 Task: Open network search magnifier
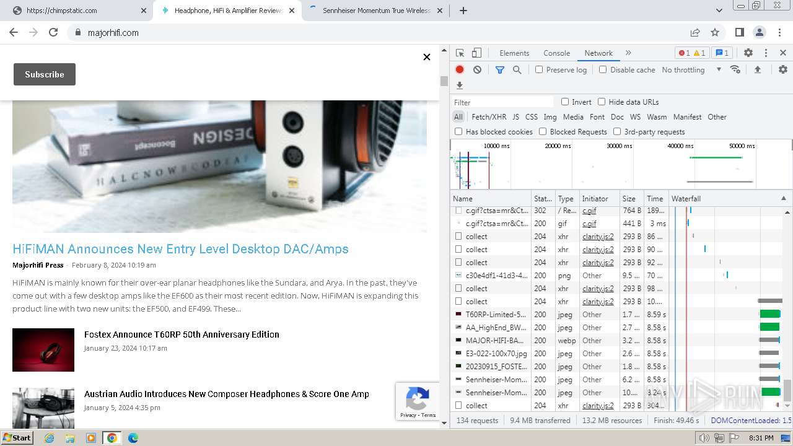[517, 70]
